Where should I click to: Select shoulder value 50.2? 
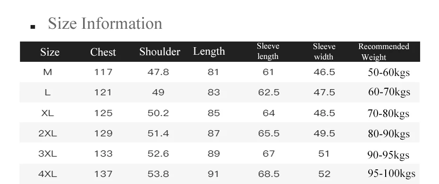[x=158, y=113]
